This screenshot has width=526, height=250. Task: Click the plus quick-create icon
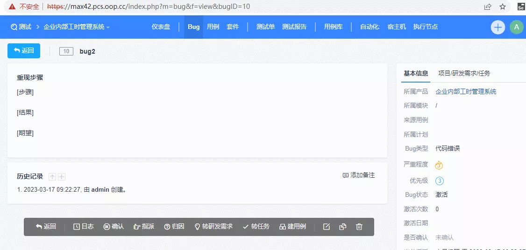(498, 27)
